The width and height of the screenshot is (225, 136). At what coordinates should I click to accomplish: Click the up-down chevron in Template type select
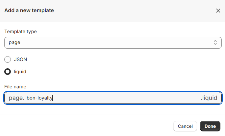pos(215,43)
